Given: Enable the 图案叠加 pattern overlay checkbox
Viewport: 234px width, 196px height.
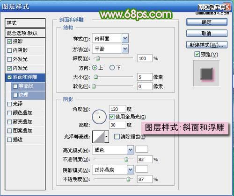Looking at the screenshot, I should (x=9, y=131).
